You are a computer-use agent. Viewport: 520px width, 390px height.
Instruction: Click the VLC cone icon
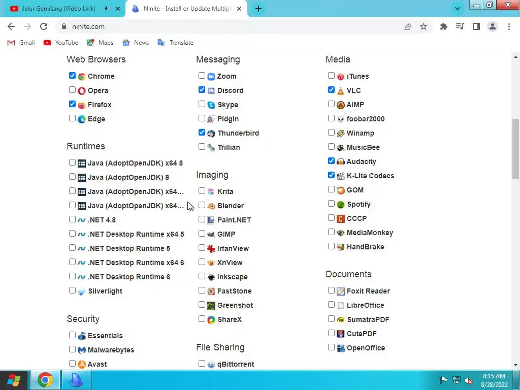341,91
